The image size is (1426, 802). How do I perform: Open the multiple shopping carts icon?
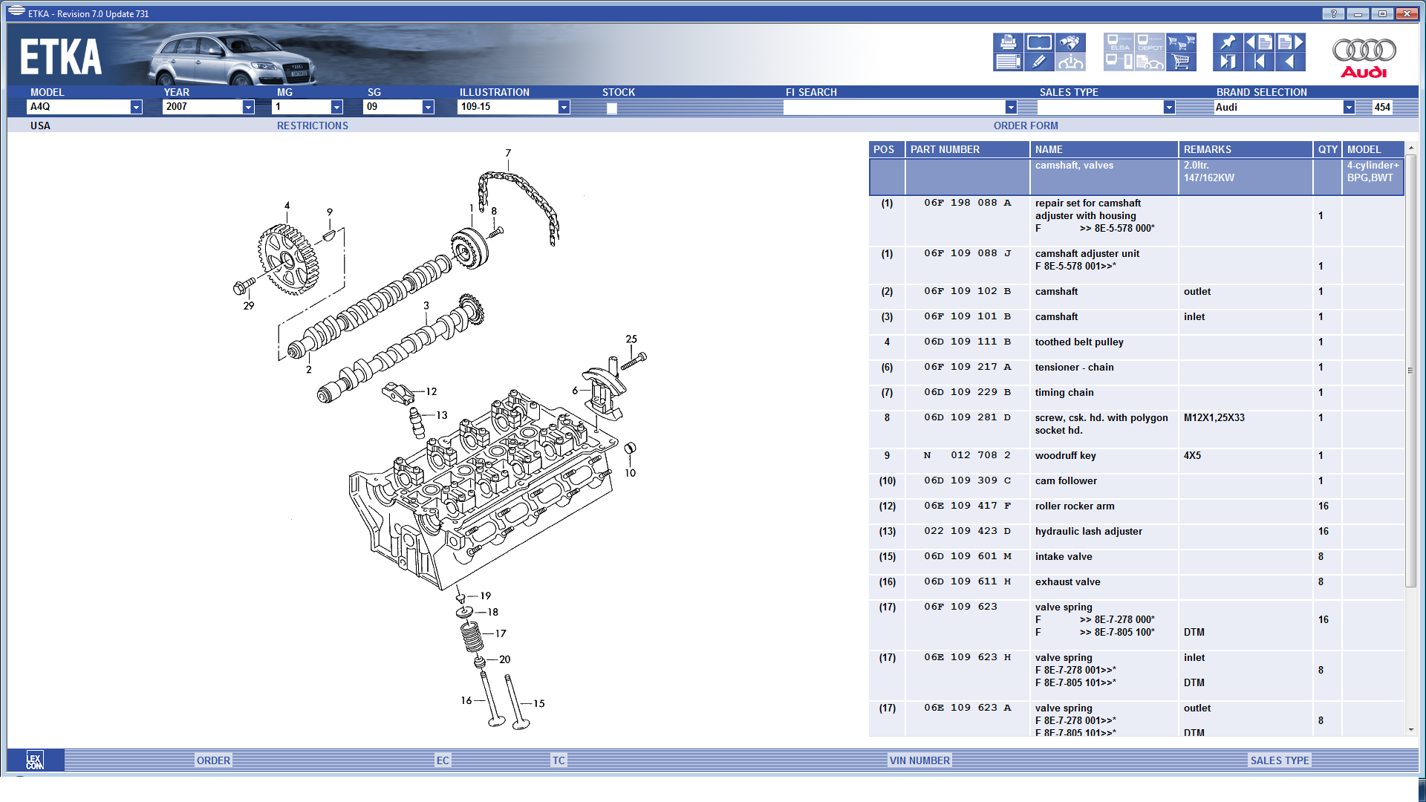1181,42
